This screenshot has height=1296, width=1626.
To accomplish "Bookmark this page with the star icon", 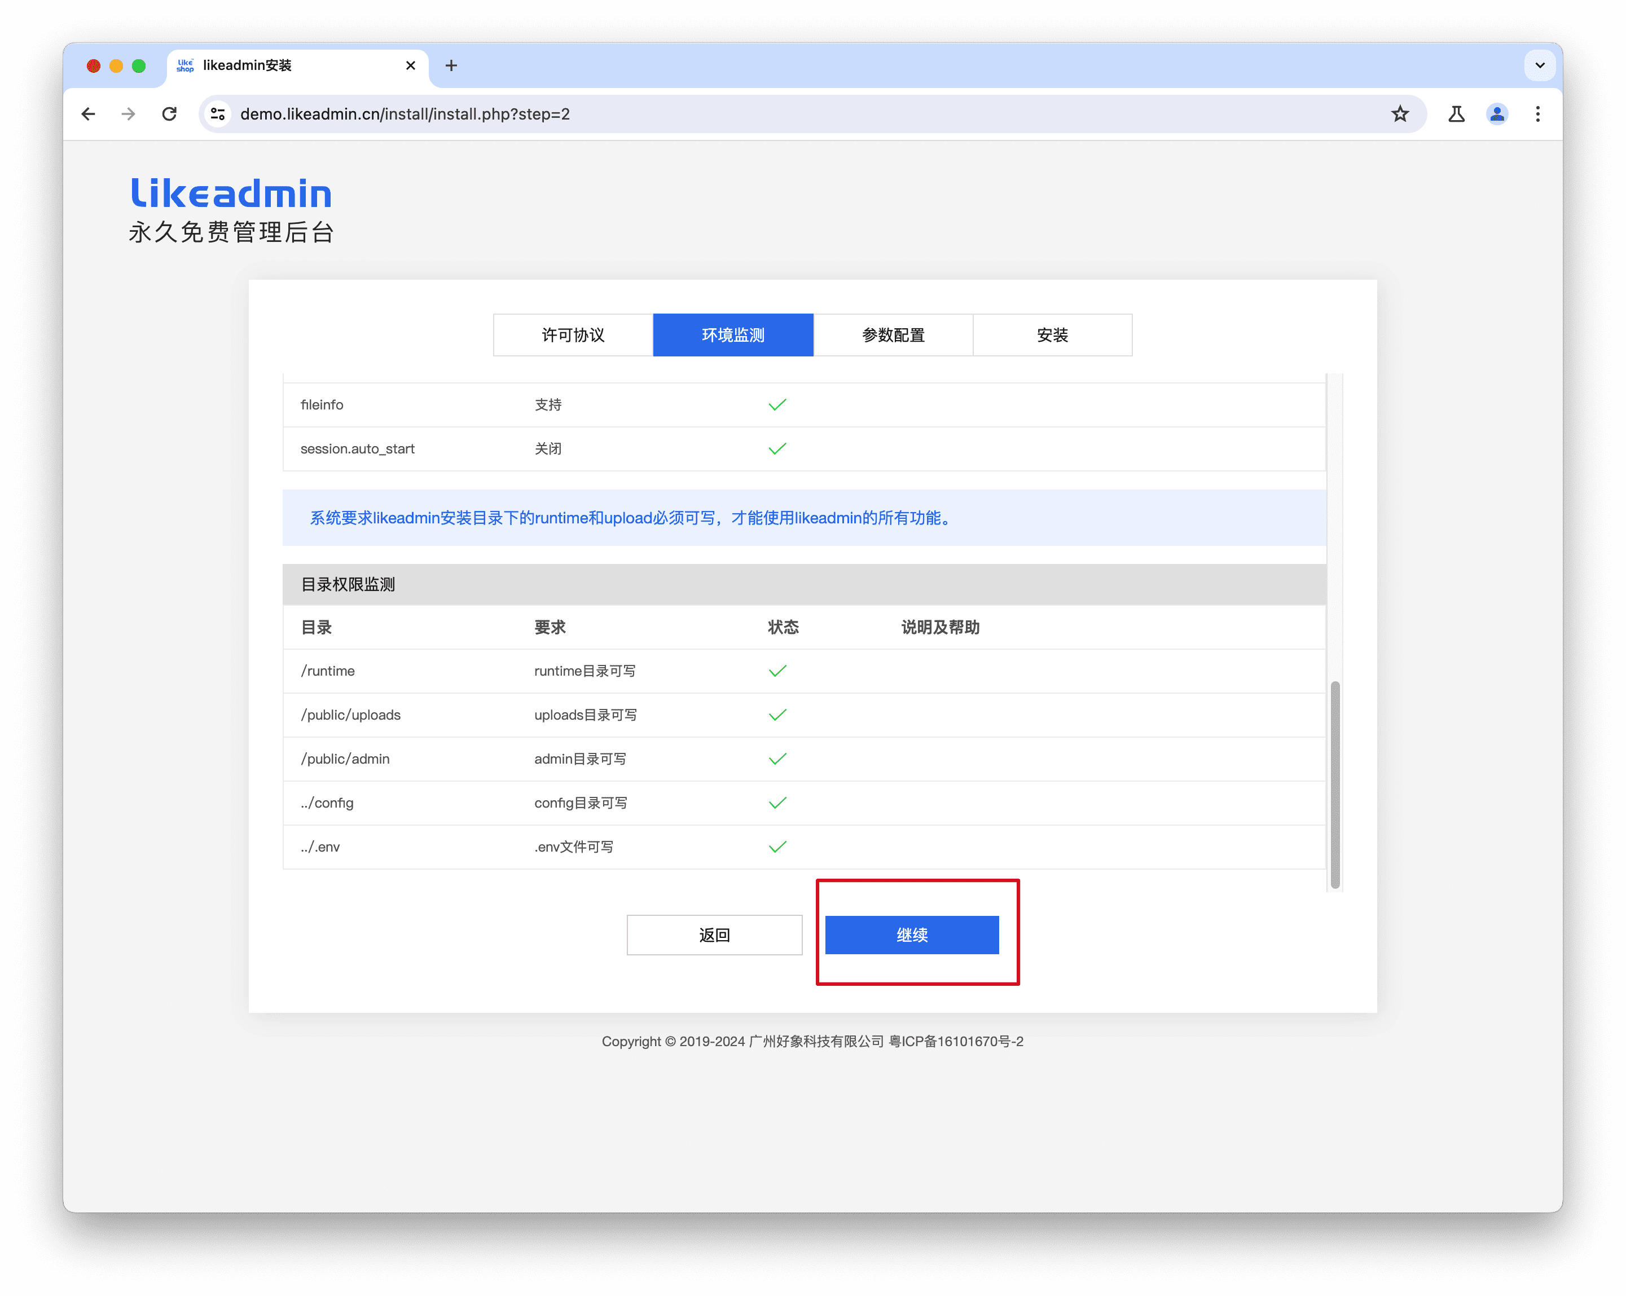I will coord(1400,114).
